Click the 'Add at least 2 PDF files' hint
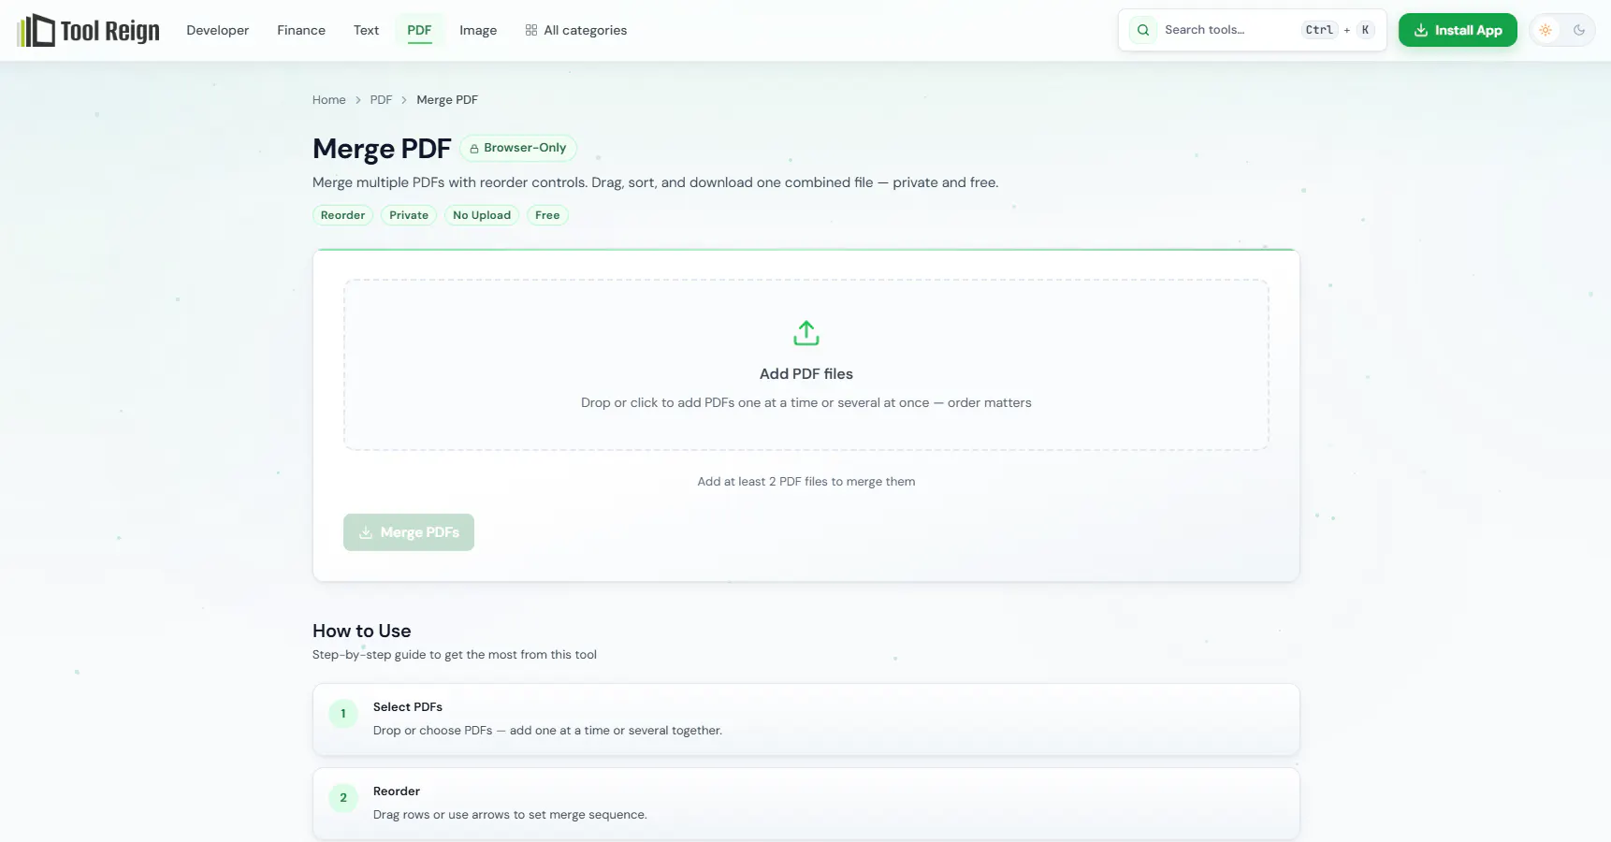The image size is (1611, 842). coord(806,482)
